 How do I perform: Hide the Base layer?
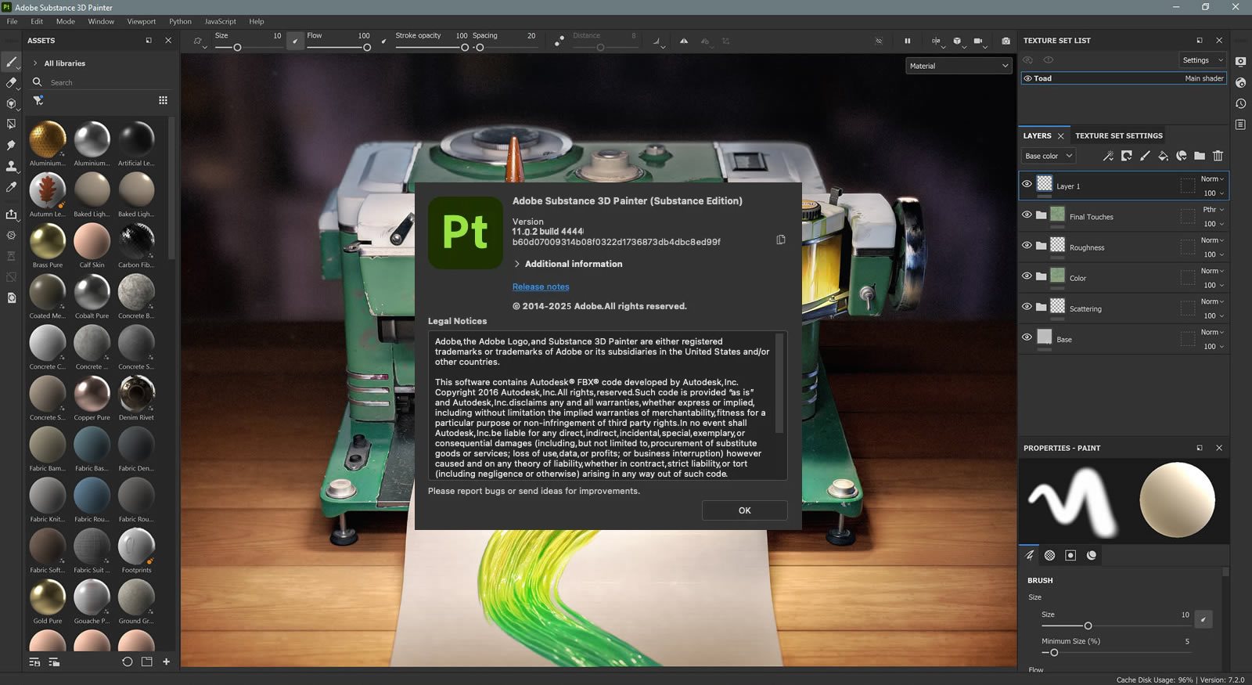[x=1027, y=337]
